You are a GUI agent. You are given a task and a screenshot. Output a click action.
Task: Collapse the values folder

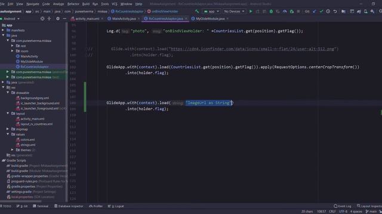coord(8,134)
